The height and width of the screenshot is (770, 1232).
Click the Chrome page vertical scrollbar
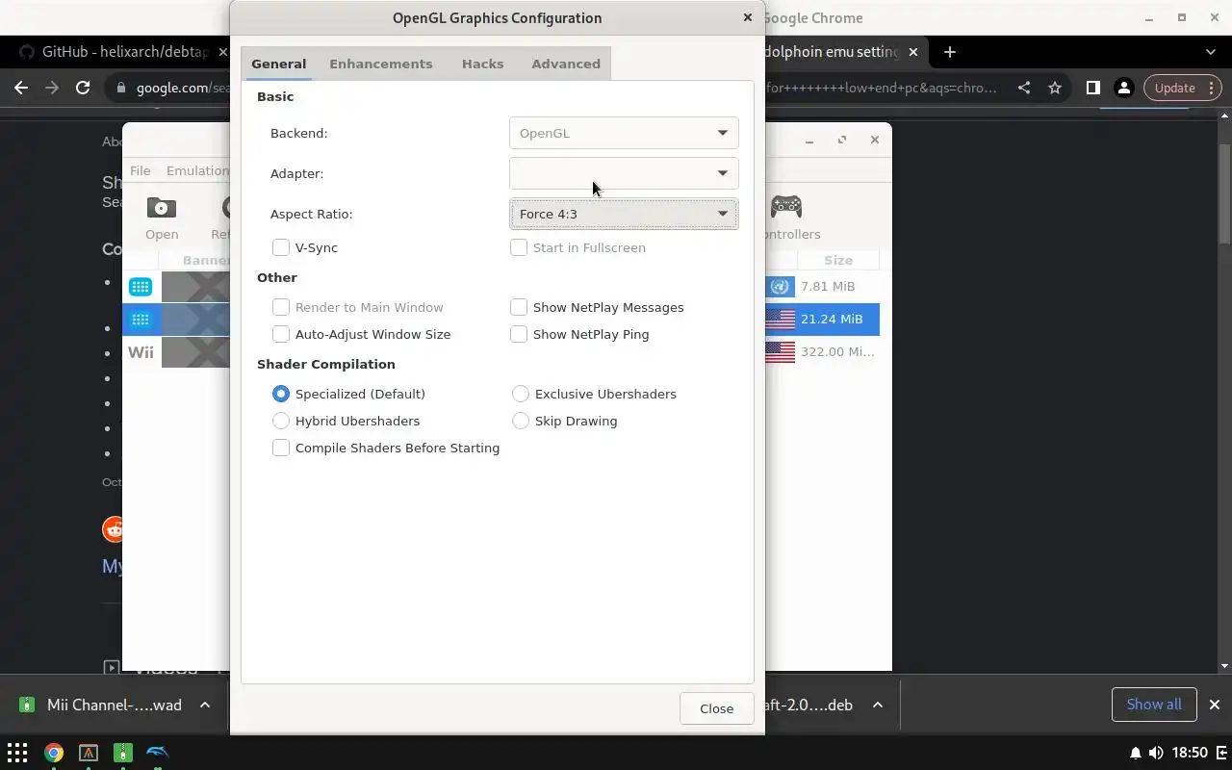tap(1224, 192)
